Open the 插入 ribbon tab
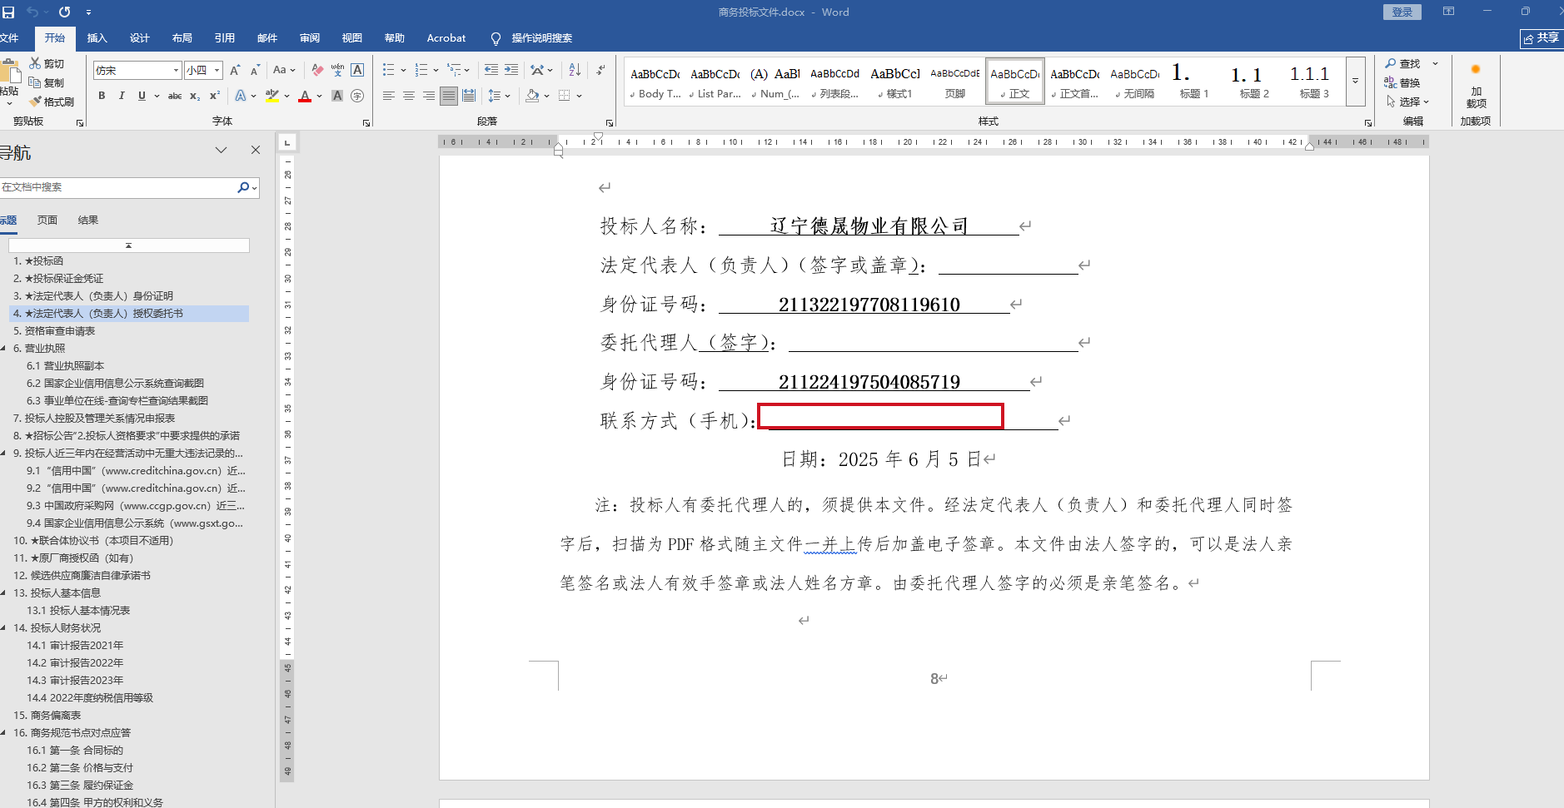Screen dimensions: 1564x808 pos(97,38)
